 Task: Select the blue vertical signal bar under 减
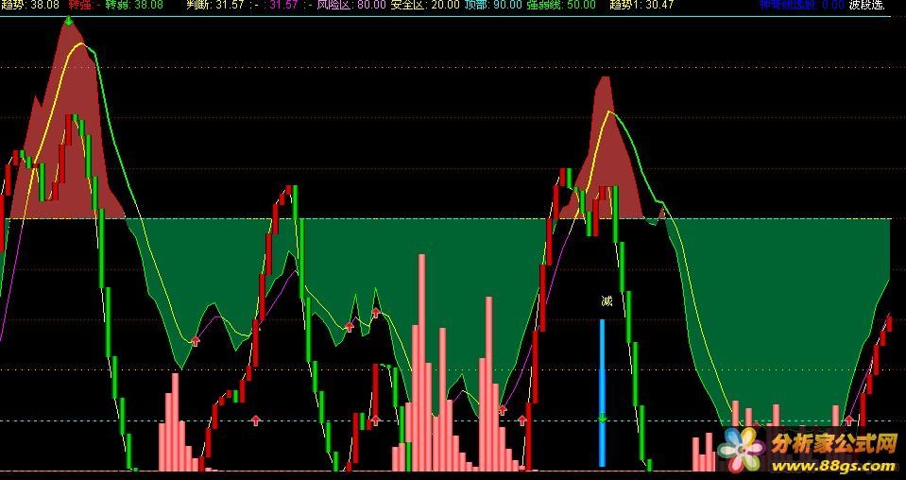point(602,393)
